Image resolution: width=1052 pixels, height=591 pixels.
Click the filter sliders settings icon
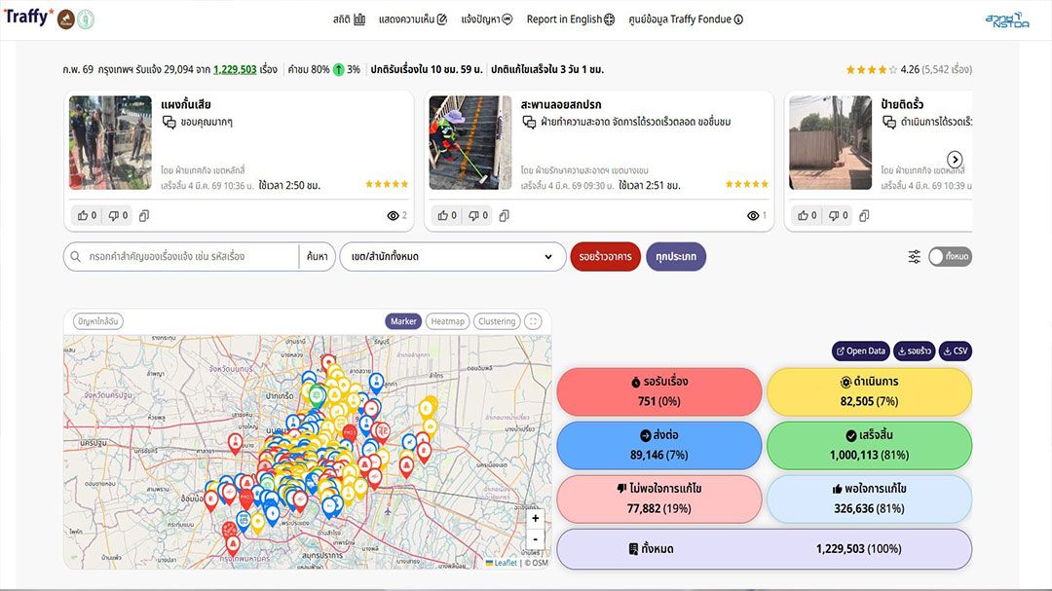point(915,257)
